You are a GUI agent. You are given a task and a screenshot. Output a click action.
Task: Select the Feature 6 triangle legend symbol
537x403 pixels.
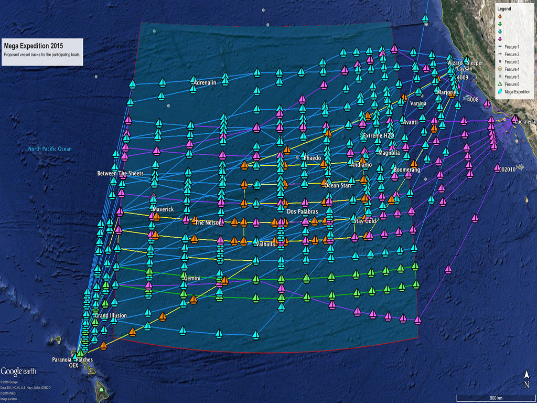click(500, 84)
